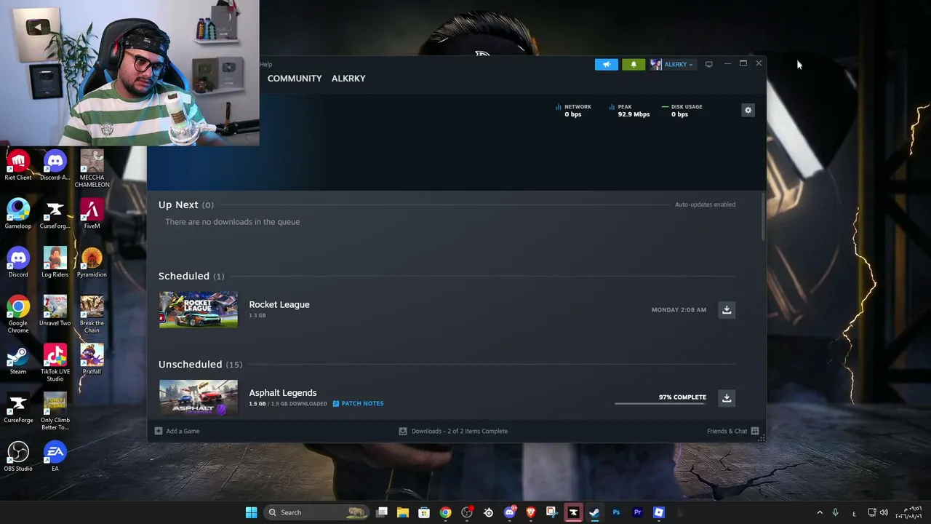The height and width of the screenshot is (524, 931).
Task: Open the ALKRKY account dropdown
Action: point(672,64)
